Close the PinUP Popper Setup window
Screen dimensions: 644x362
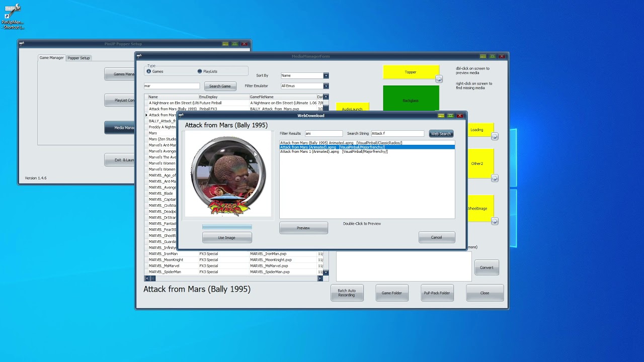tap(245, 44)
